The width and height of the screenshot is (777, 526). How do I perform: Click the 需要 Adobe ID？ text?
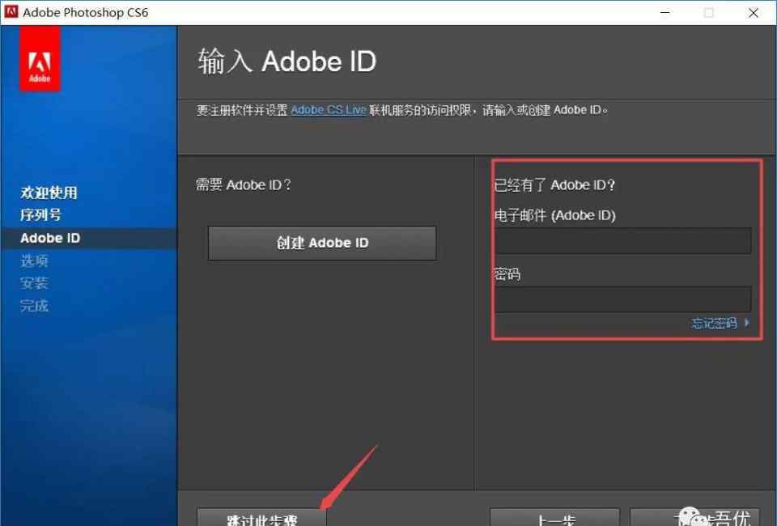(244, 185)
